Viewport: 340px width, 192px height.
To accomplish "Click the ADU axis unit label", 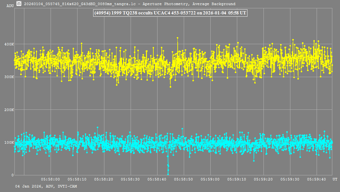I will (x=10, y=6).
